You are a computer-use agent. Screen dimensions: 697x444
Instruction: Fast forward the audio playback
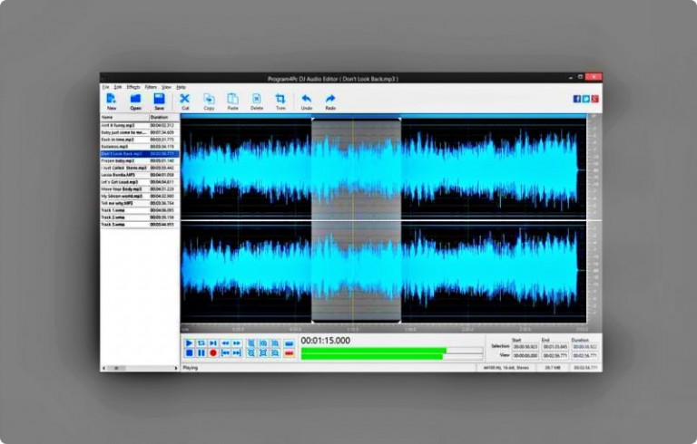pyautogui.click(x=237, y=343)
